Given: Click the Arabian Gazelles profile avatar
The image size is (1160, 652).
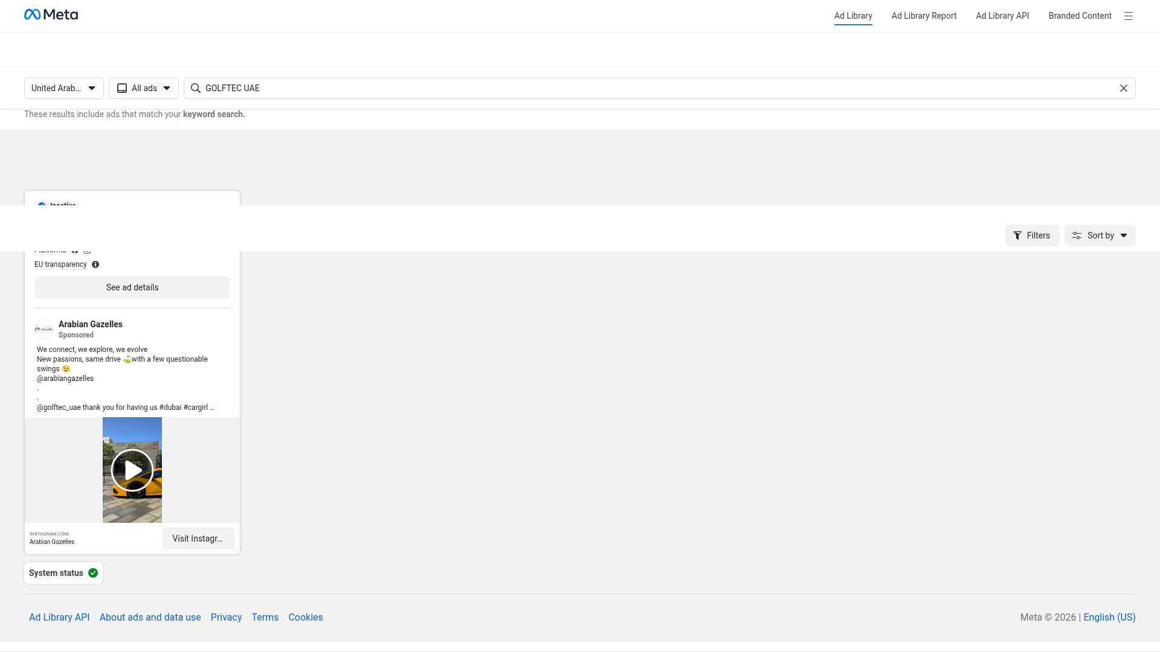Looking at the screenshot, I should 44,329.
